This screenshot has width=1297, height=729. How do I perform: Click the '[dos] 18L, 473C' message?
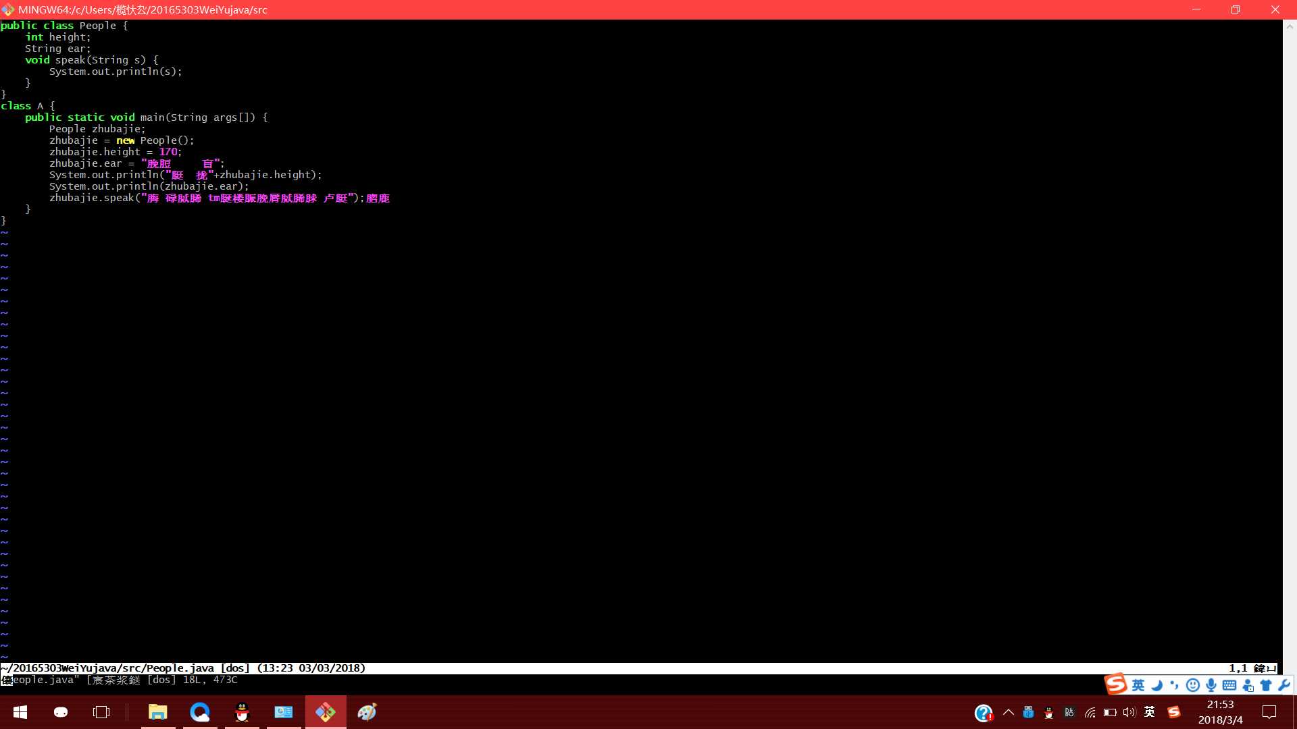[x=193, y=680]
